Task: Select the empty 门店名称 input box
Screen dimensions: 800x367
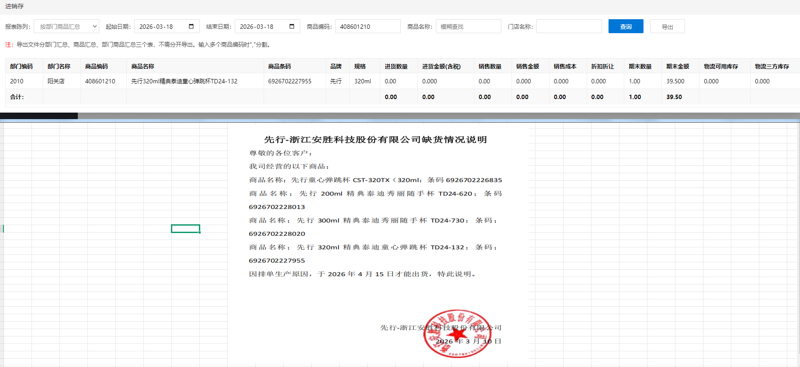Action: tap(569, 27)
